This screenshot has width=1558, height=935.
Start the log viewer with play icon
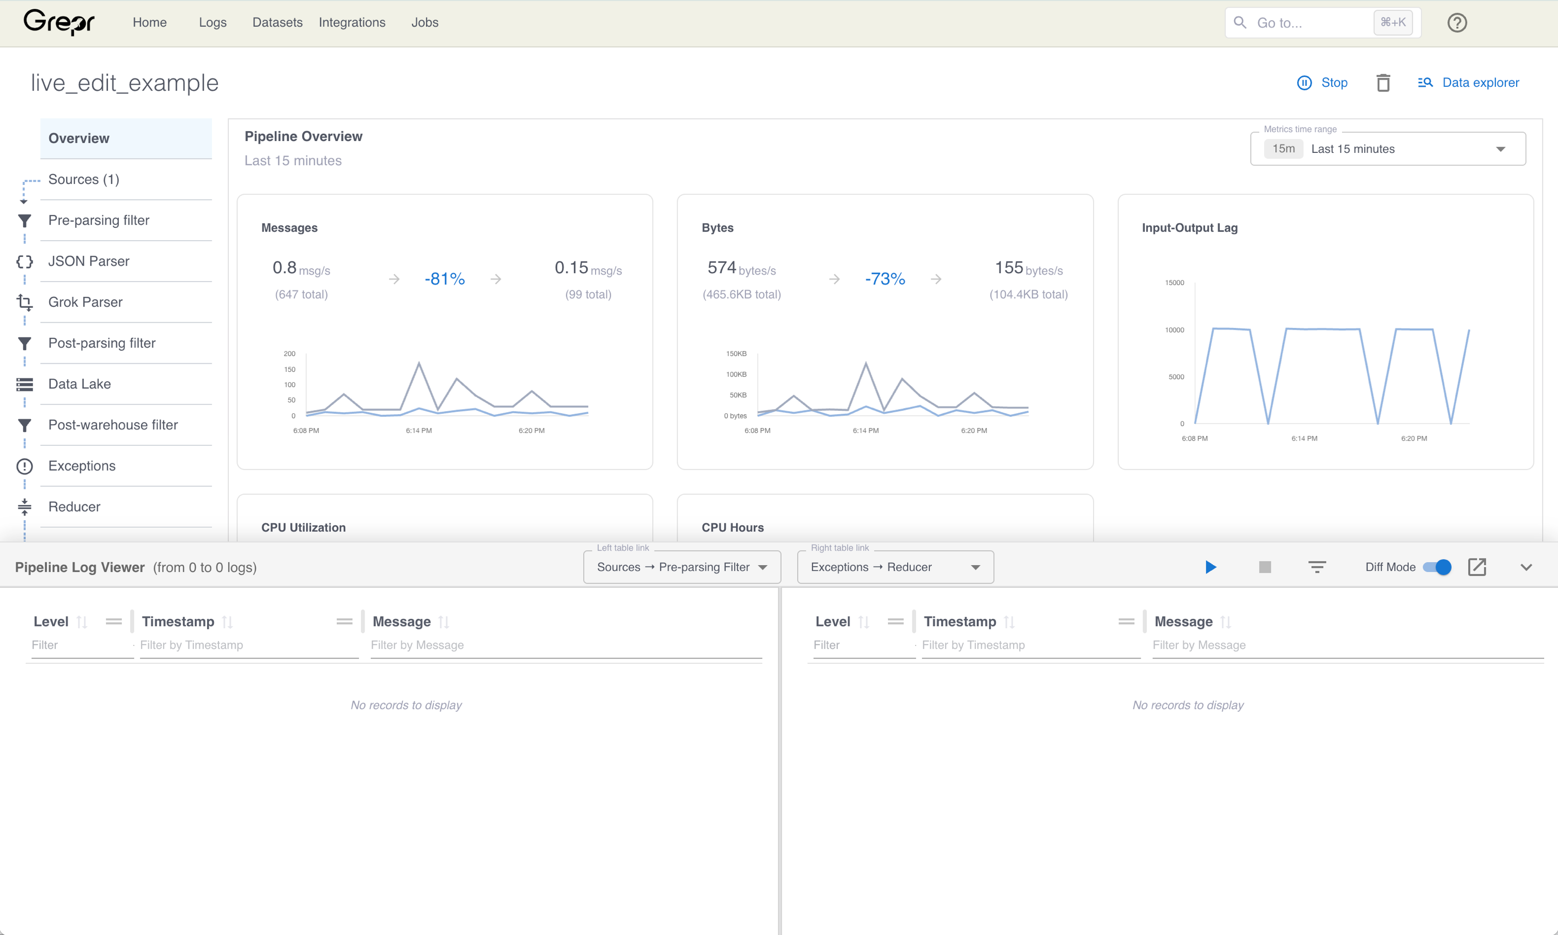point(1210,567)
